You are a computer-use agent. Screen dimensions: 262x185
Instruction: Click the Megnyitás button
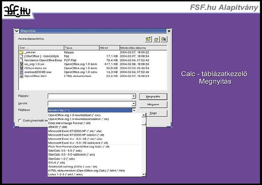point(153,96)
